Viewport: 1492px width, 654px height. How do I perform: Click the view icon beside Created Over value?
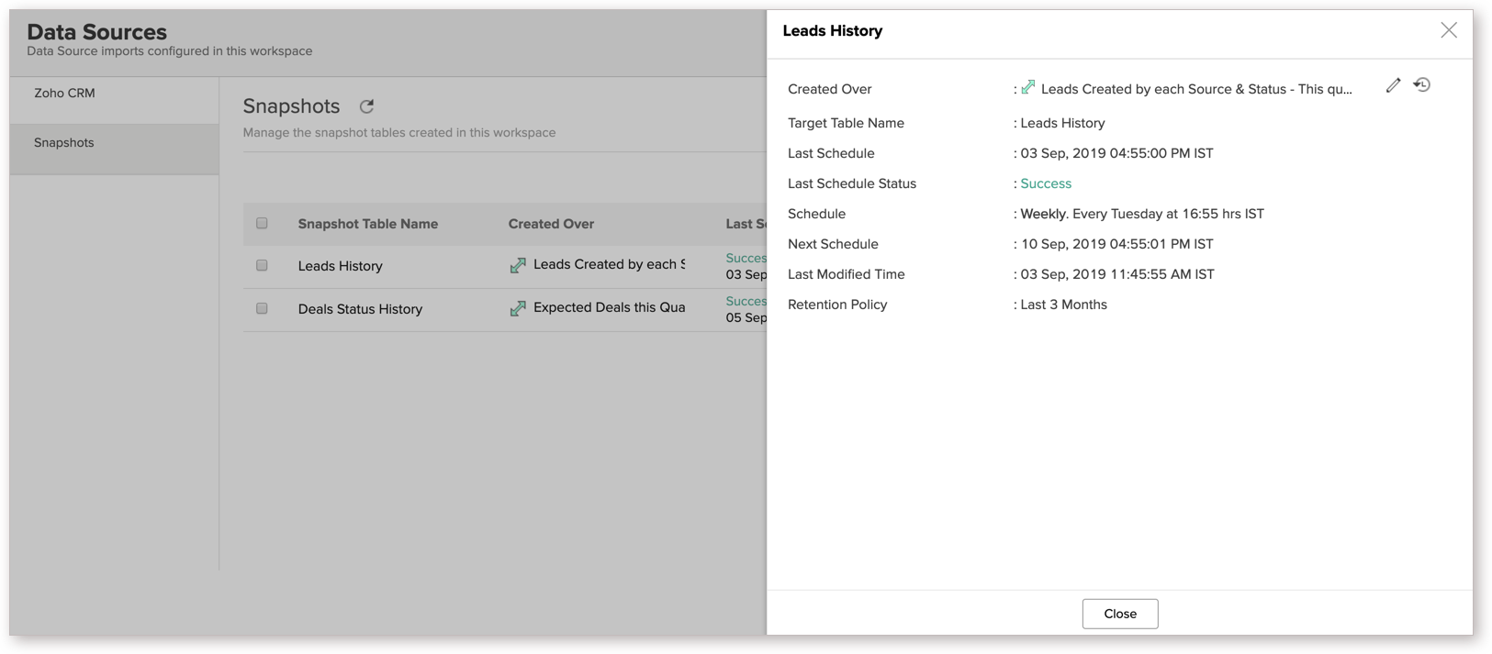click(1028, 88)
